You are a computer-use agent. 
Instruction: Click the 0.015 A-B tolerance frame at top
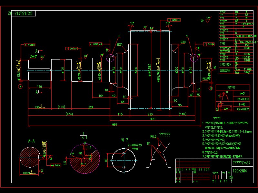point(174,20)
